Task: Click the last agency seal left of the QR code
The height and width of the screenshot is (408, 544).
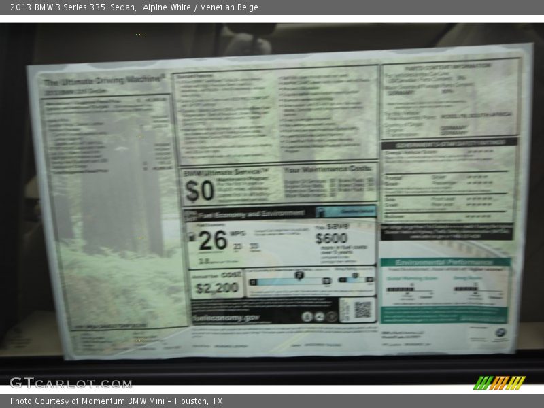Action: (331, 316)
